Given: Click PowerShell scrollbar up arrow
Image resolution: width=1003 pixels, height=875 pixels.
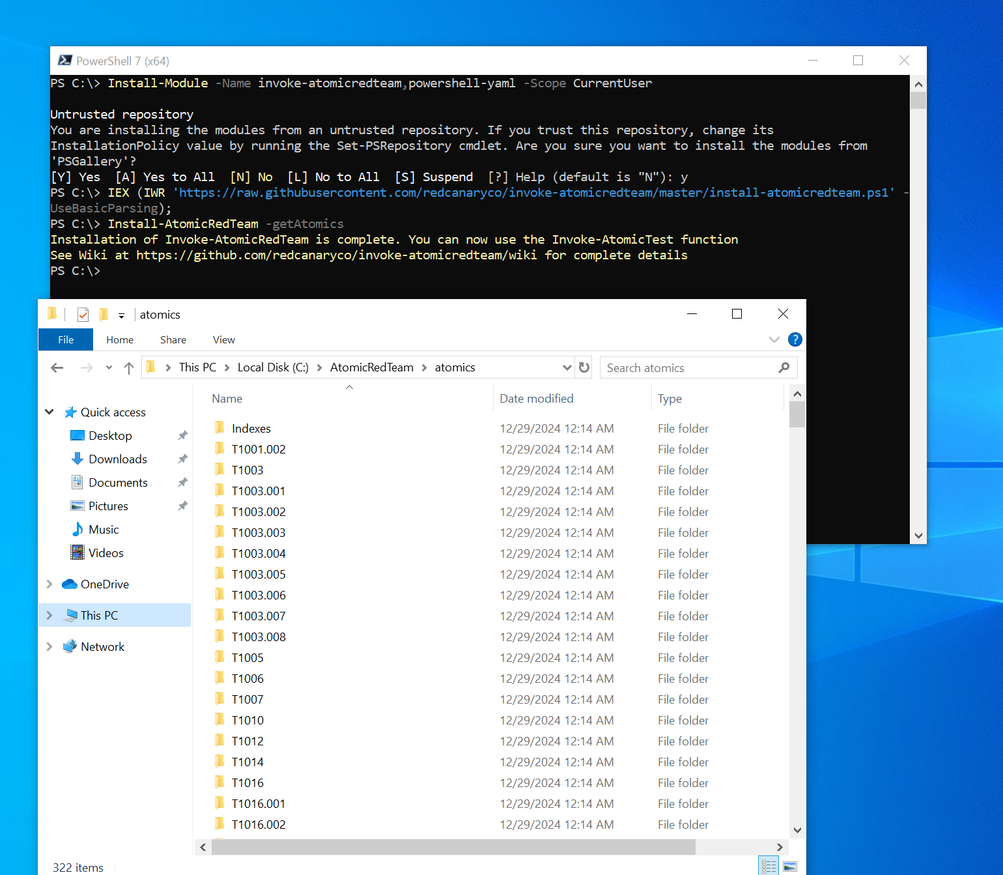Looking at the screenshot, I should (x=918, y=84).
